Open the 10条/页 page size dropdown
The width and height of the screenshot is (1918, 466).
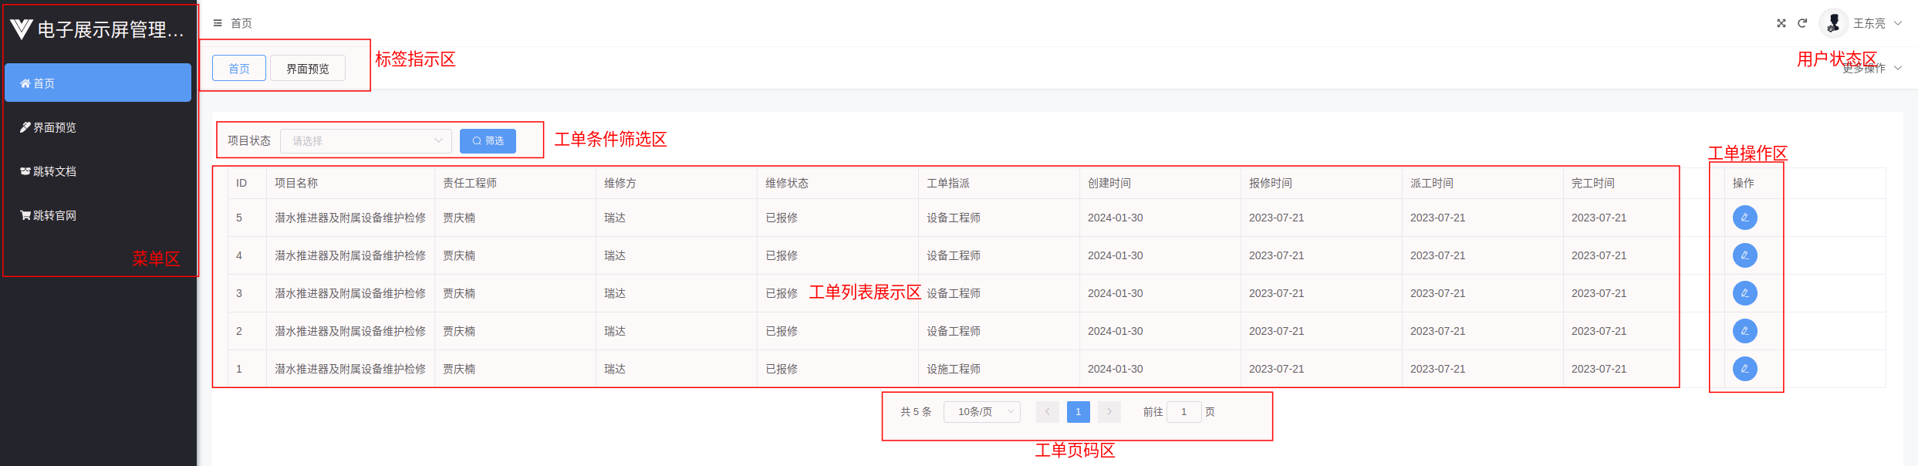pos(981,412)
